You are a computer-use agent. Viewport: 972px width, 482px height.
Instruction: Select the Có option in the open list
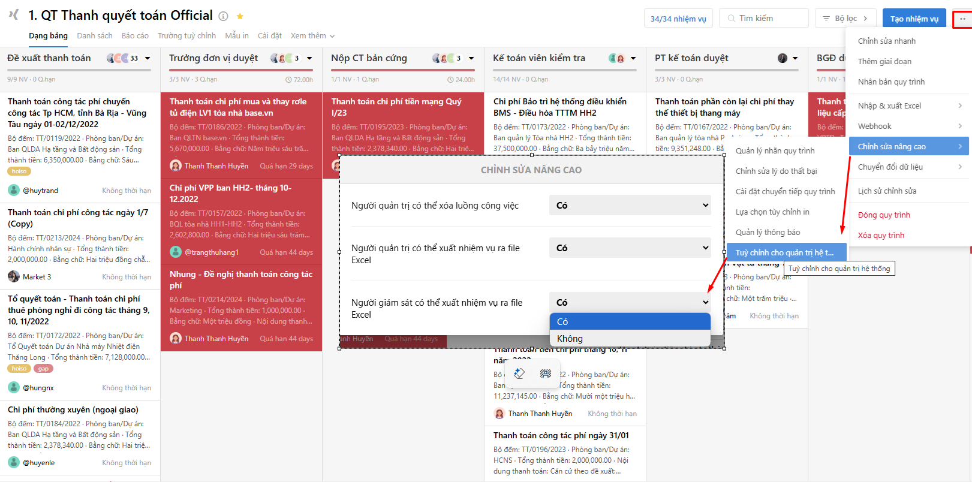point(630,321)
